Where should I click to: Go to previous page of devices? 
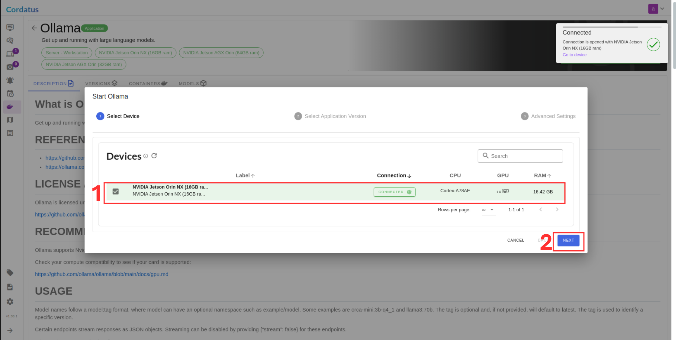[x=541, y=210]
